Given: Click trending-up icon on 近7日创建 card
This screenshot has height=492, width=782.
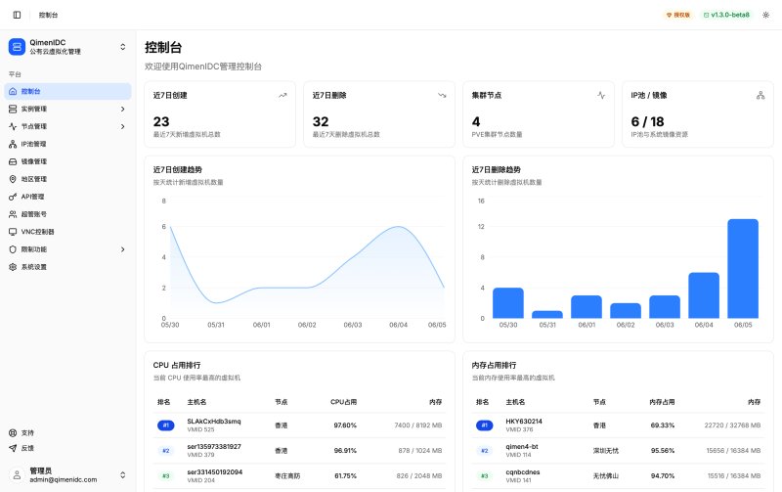Looking at the screenshot, I should pyautogui.click(x=282, y=95).
